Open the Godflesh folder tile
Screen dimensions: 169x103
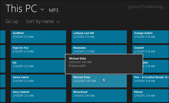click(x=38, y=37)
